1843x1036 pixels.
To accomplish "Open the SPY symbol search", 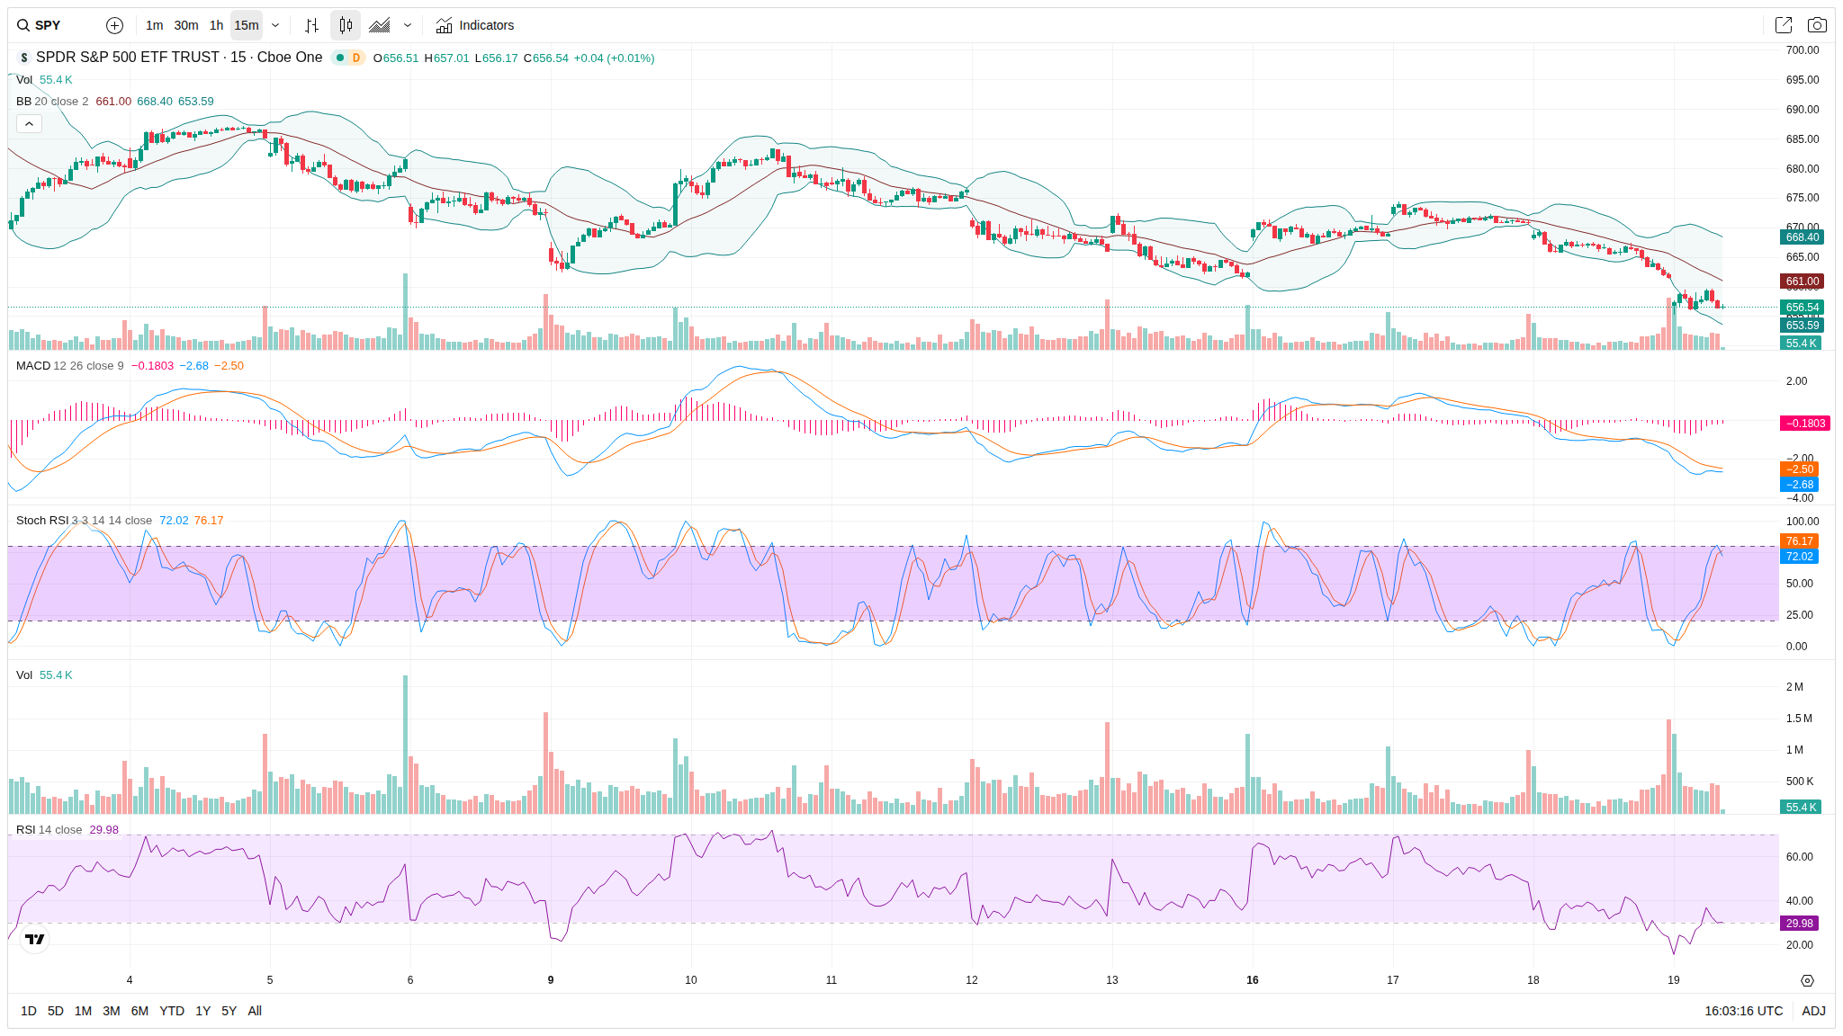I will tap(47, 25).
